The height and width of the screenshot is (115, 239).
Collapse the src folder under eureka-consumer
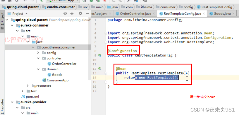18,31
